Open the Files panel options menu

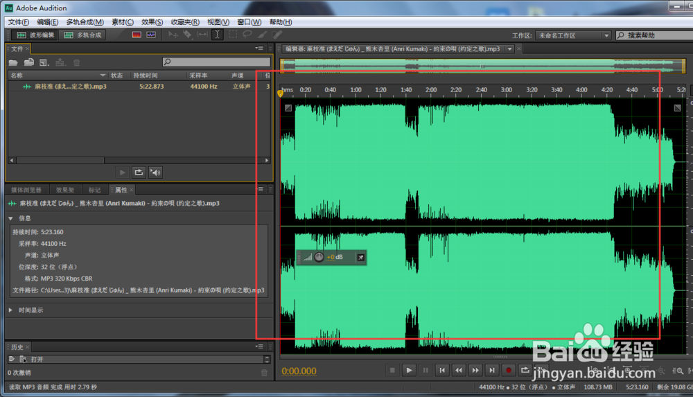point(259,48)
